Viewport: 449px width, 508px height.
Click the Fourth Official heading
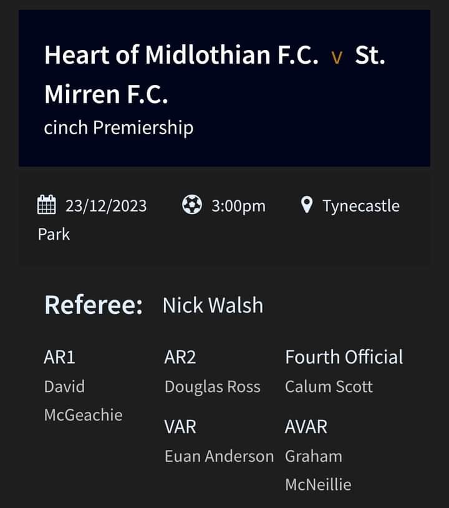coord(344,357)
